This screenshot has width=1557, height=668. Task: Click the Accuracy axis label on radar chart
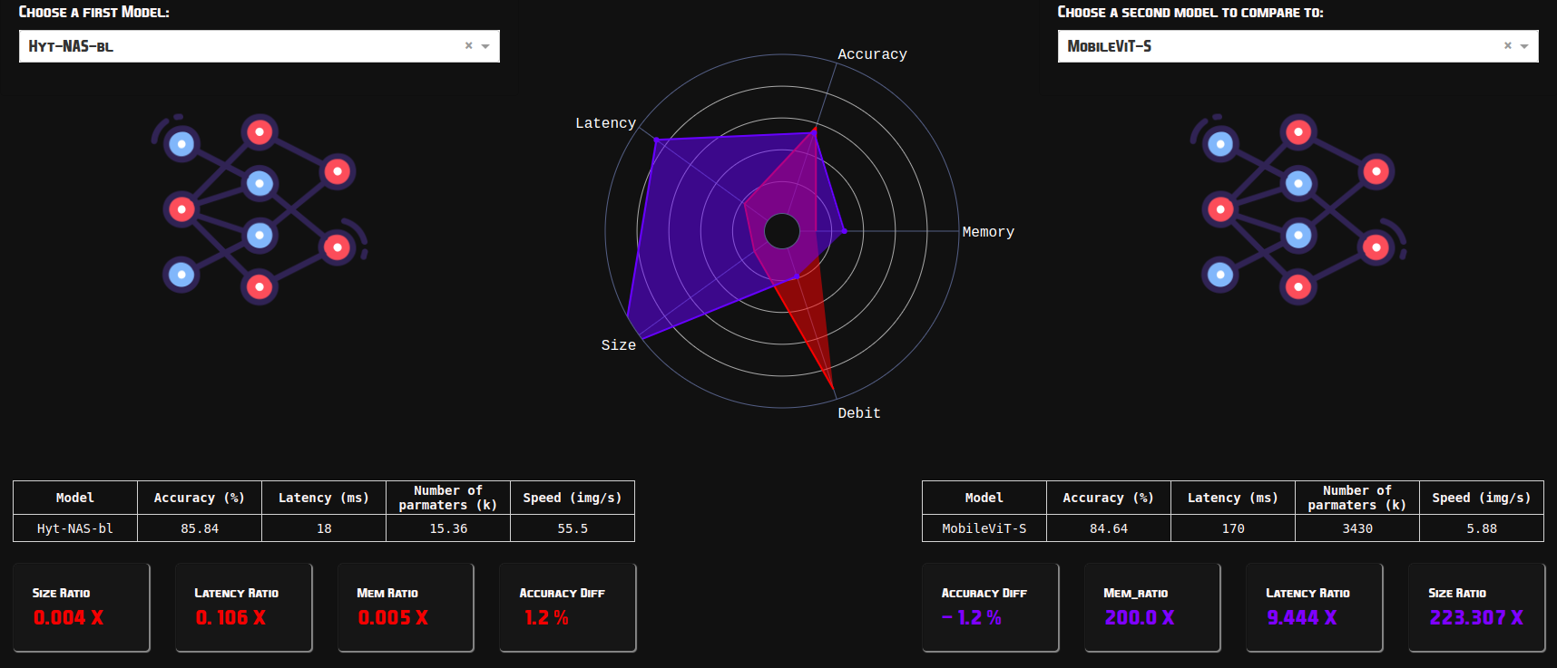[x=871, y=54]
